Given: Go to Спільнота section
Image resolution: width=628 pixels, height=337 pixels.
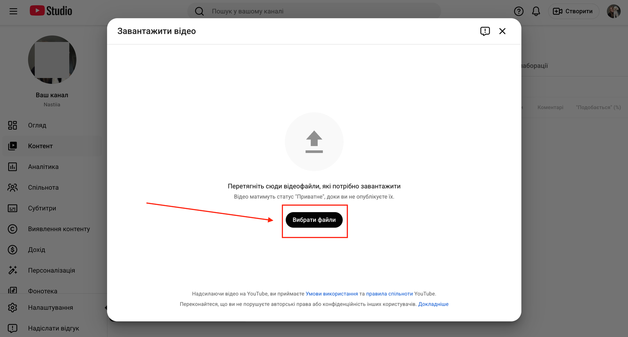Looking at the screenshot, I should (52, 188).
